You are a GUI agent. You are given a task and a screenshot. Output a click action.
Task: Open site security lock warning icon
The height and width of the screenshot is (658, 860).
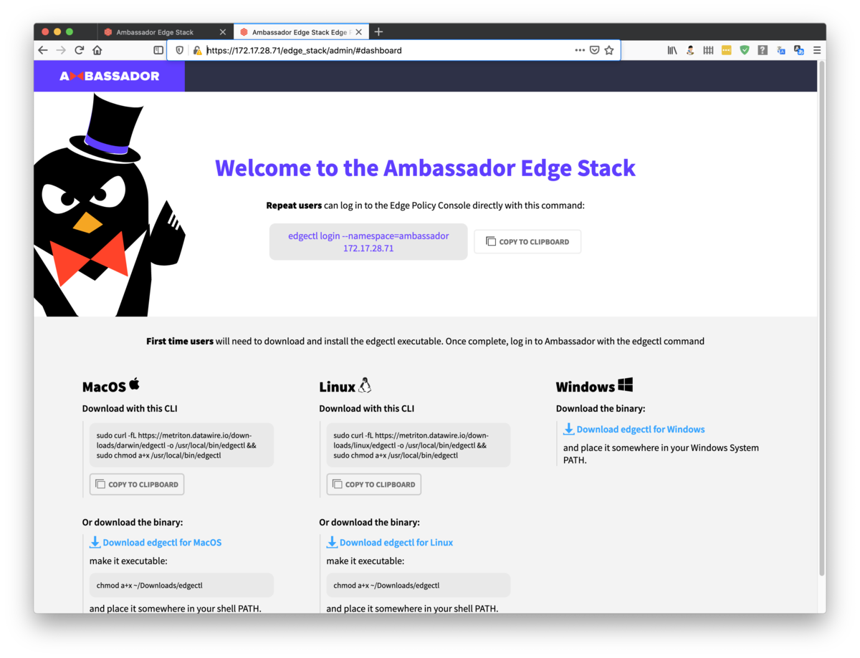(x=197, y=51)
